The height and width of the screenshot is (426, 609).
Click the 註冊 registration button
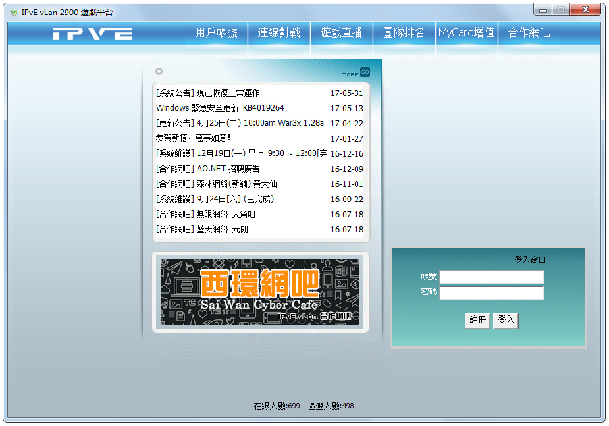click(477, 321)
